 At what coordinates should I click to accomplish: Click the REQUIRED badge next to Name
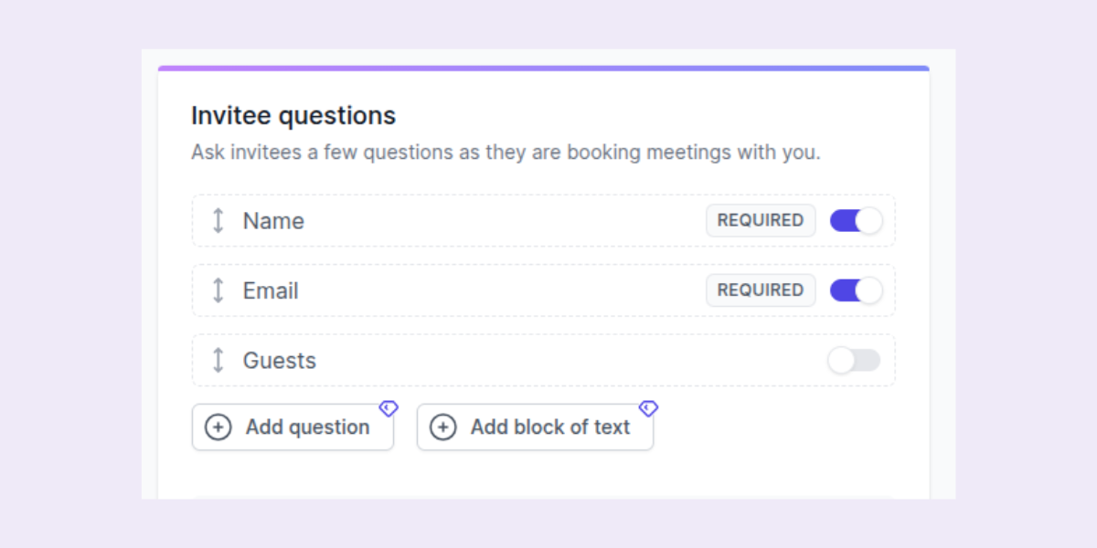761,220
